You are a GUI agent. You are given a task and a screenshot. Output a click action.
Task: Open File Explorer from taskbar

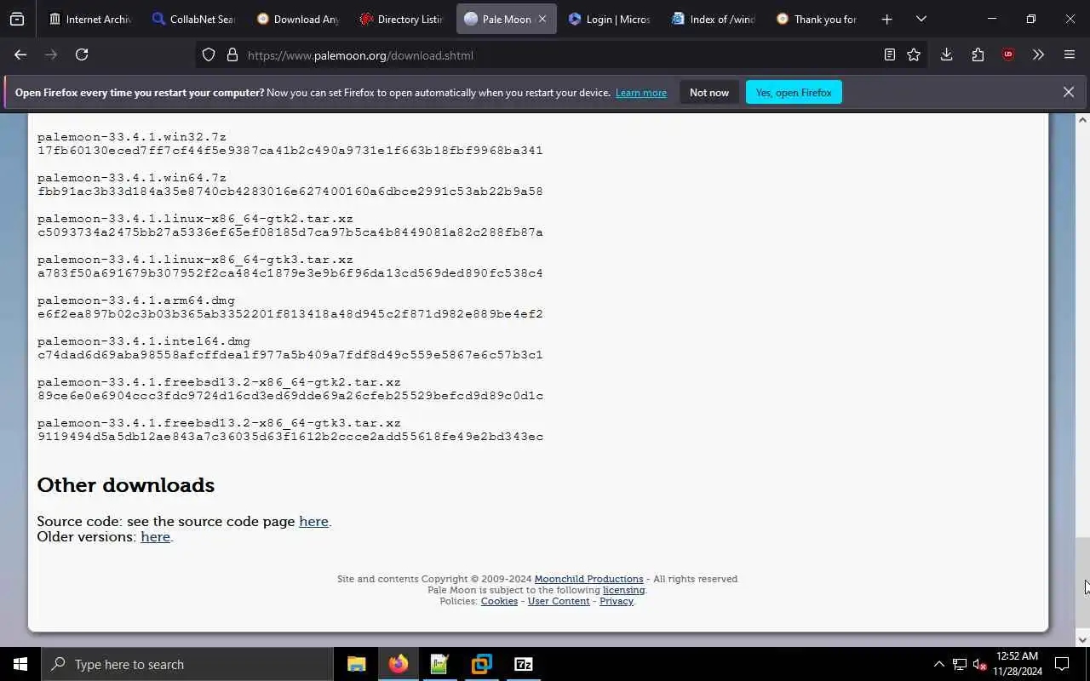tap(356, 664)
